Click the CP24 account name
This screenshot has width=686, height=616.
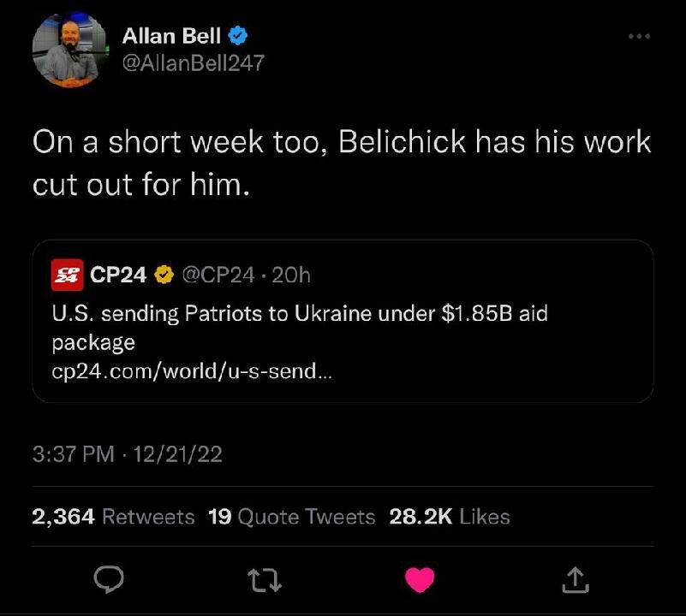(x=119, y=275)
